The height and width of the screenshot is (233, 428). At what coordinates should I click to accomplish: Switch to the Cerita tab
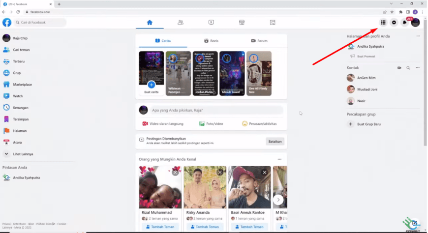tap(163, 41)
